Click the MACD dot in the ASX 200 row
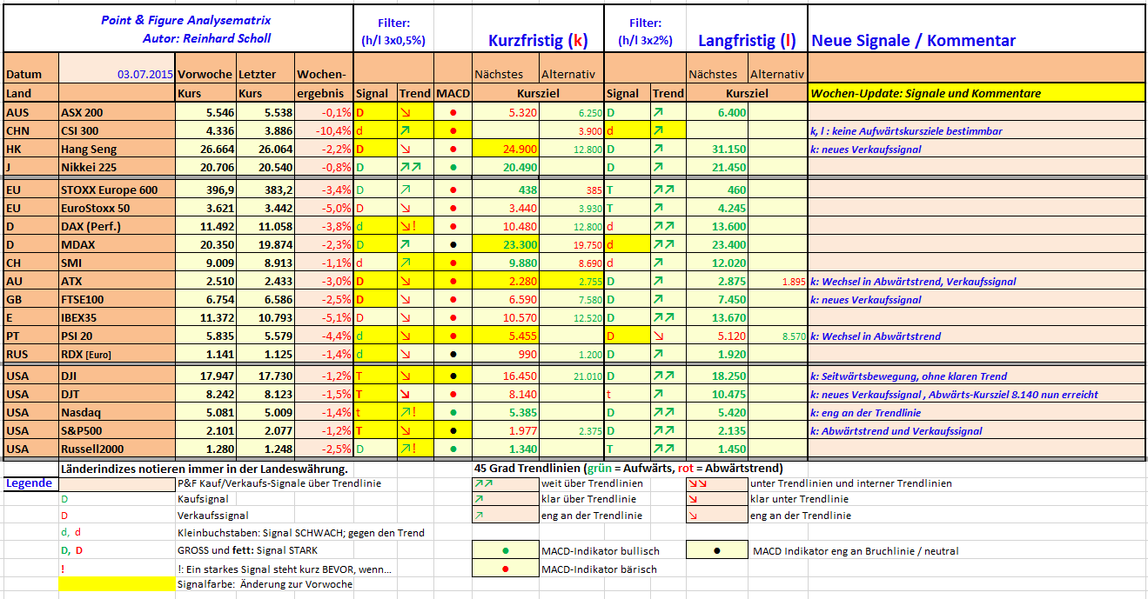The width and height of the screenshot is (1148, 599). coord(453,113)
